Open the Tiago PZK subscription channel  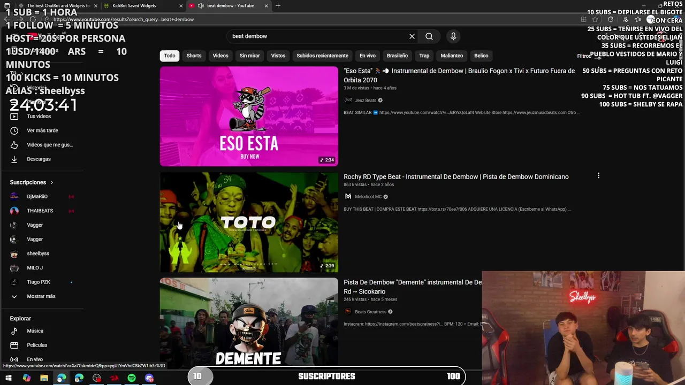tap(39, 282)
